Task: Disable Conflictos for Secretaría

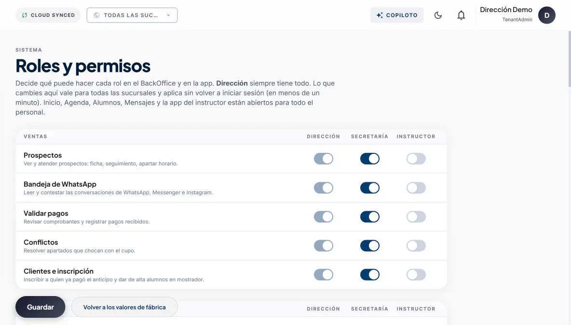Action: pyautogui.click(x=369, y=245)
